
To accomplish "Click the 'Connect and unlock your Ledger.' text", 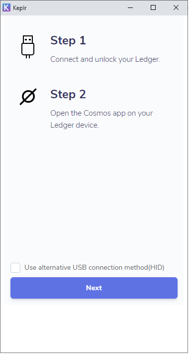I will point(105,59).
